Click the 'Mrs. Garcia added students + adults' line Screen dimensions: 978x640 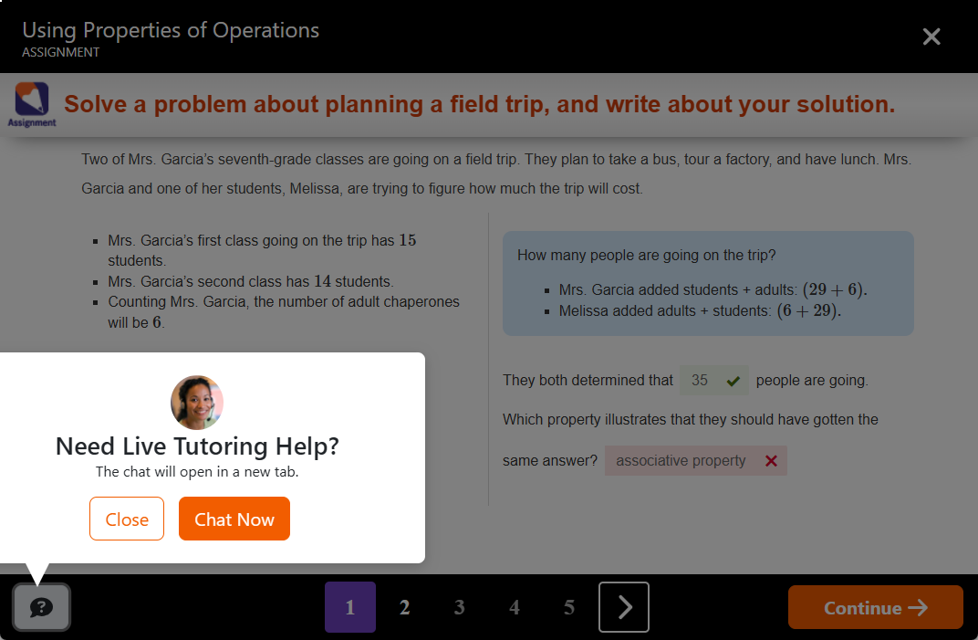click(713, 289)
